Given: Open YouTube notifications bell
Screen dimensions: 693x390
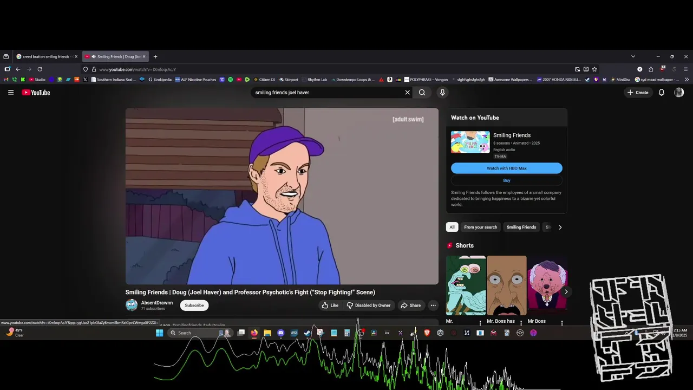Looking at the screenshot, I should pyautogui.click(x=661, y=93).
